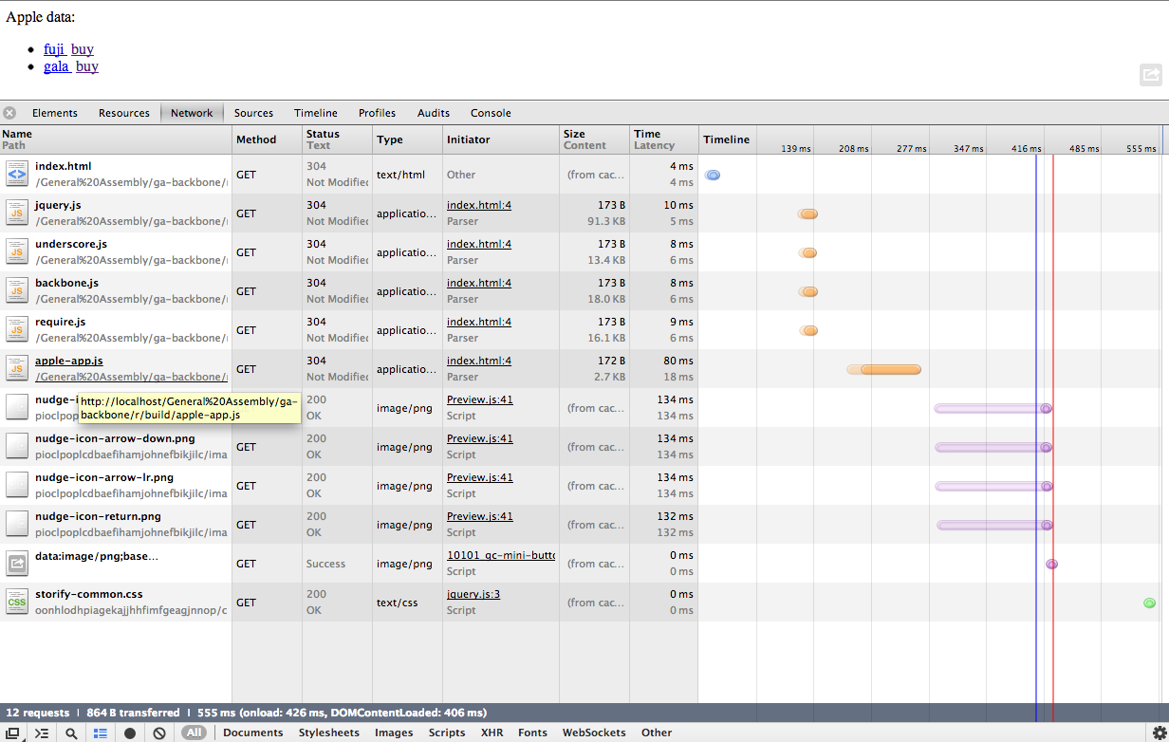Screen dimensions: 1169x742
Task: Select the All requests filter pill
Action: click(195, 732)
